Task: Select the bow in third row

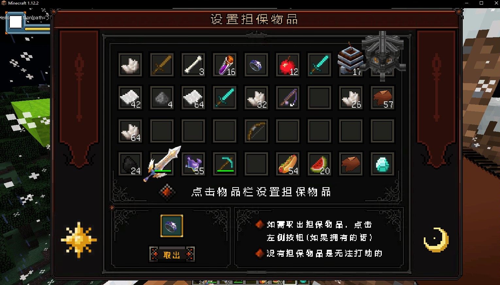Action: click(256, 131)
